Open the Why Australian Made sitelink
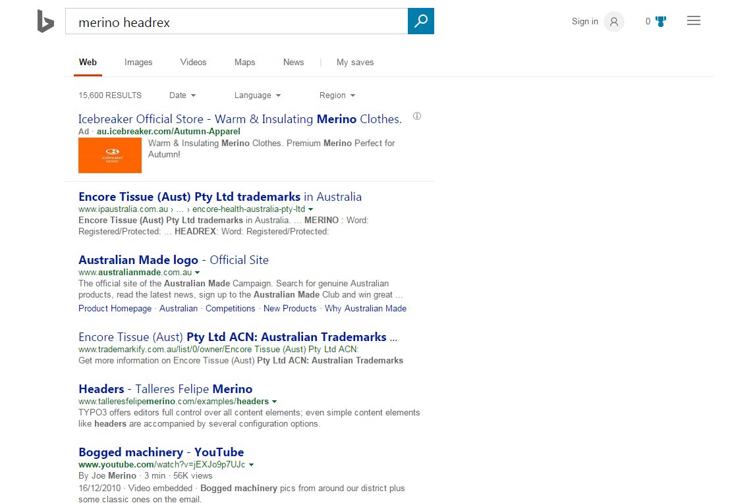 click(366, 309)
